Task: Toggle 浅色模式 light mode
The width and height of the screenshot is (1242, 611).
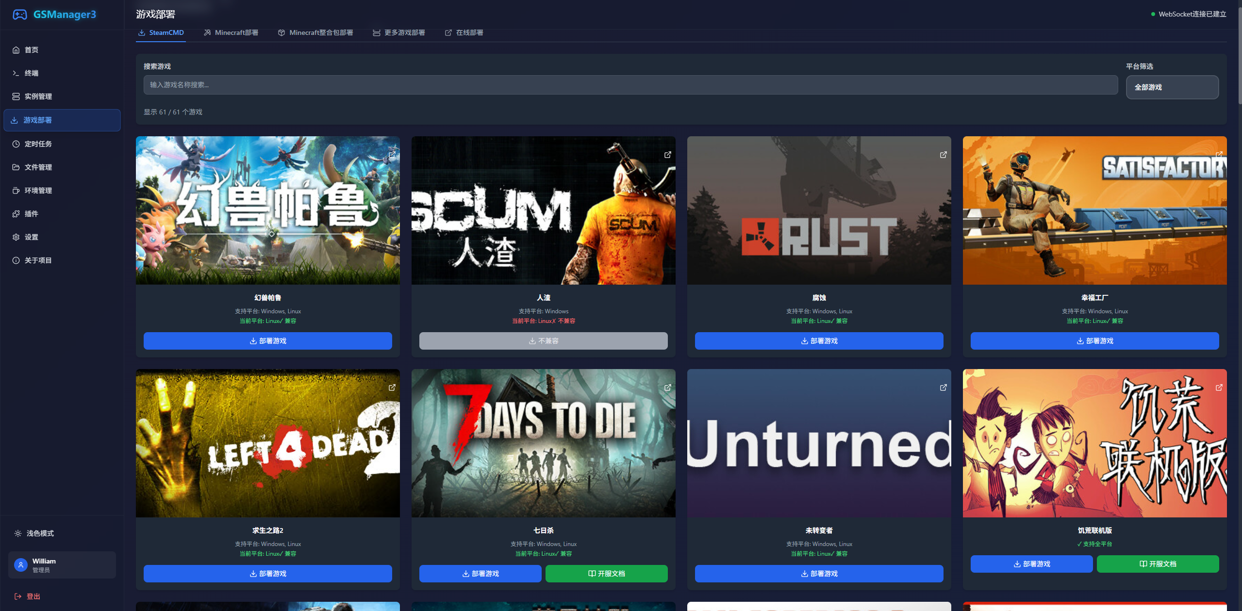Action: coord(62,533)
